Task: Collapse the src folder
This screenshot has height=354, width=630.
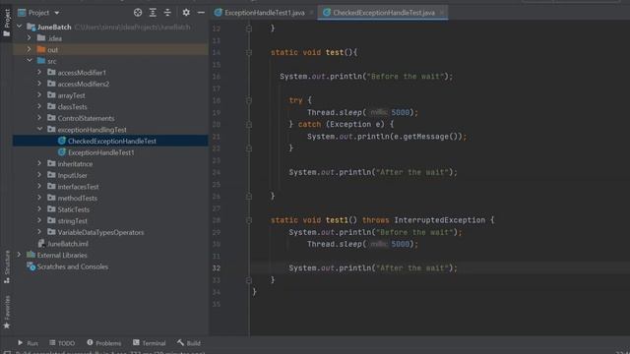Action: click(x=30, y=61)
